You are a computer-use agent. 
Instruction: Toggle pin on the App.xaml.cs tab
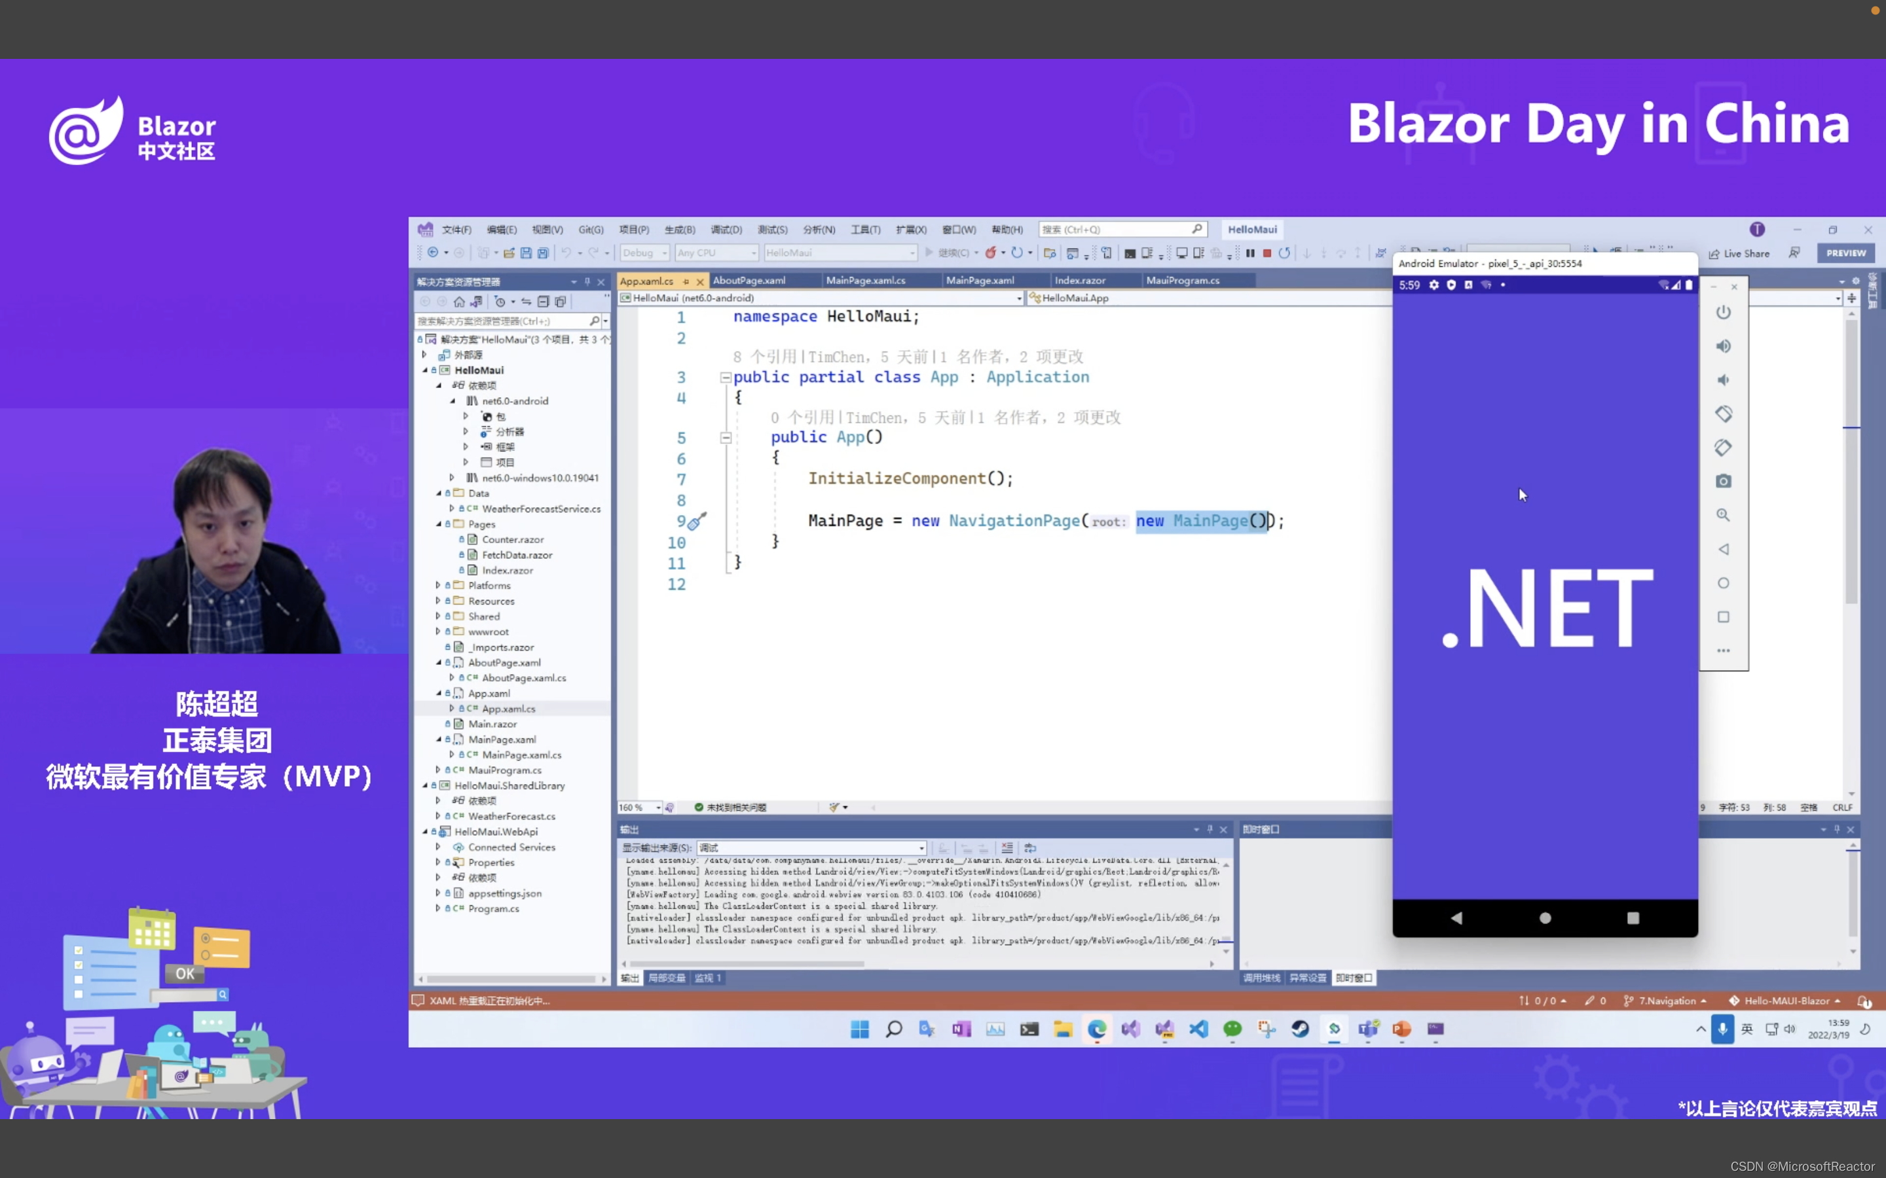[x=686, y=281]
